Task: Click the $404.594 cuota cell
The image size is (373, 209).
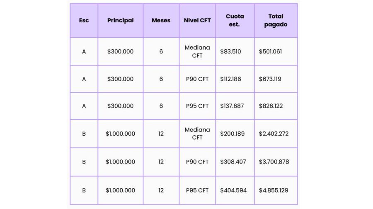Action: click(235, 190)
